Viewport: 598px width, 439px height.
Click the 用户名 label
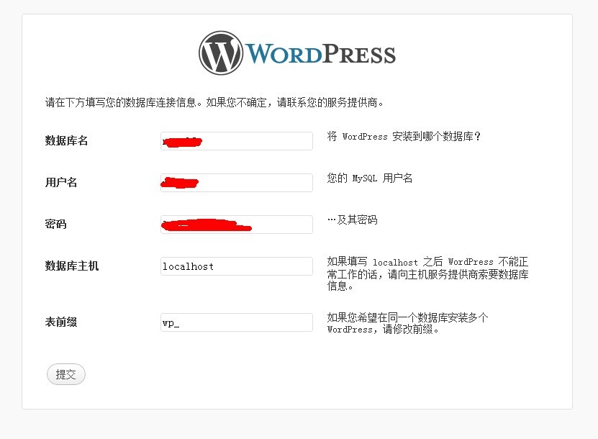coord(61,182)
